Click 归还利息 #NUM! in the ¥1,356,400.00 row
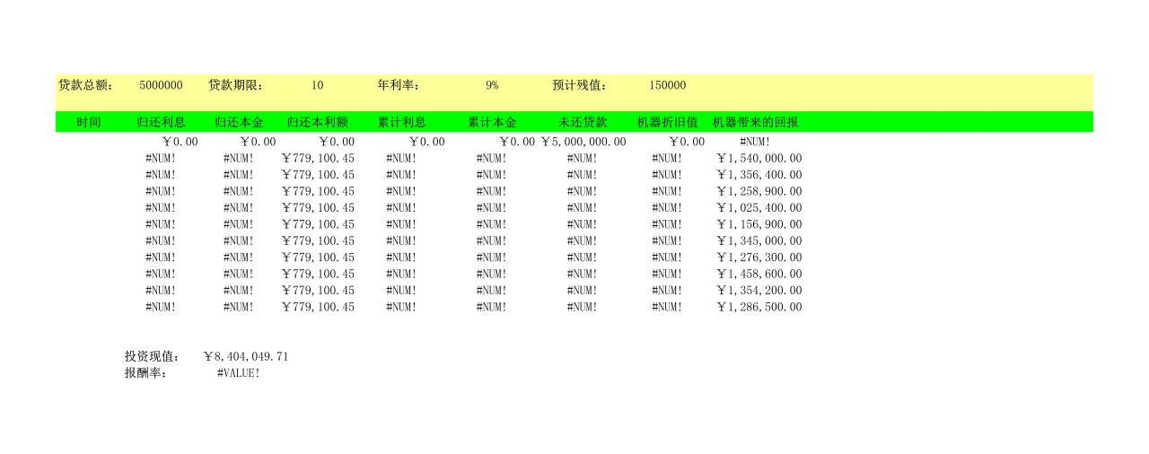1149x454 pixels. (161, 175)
